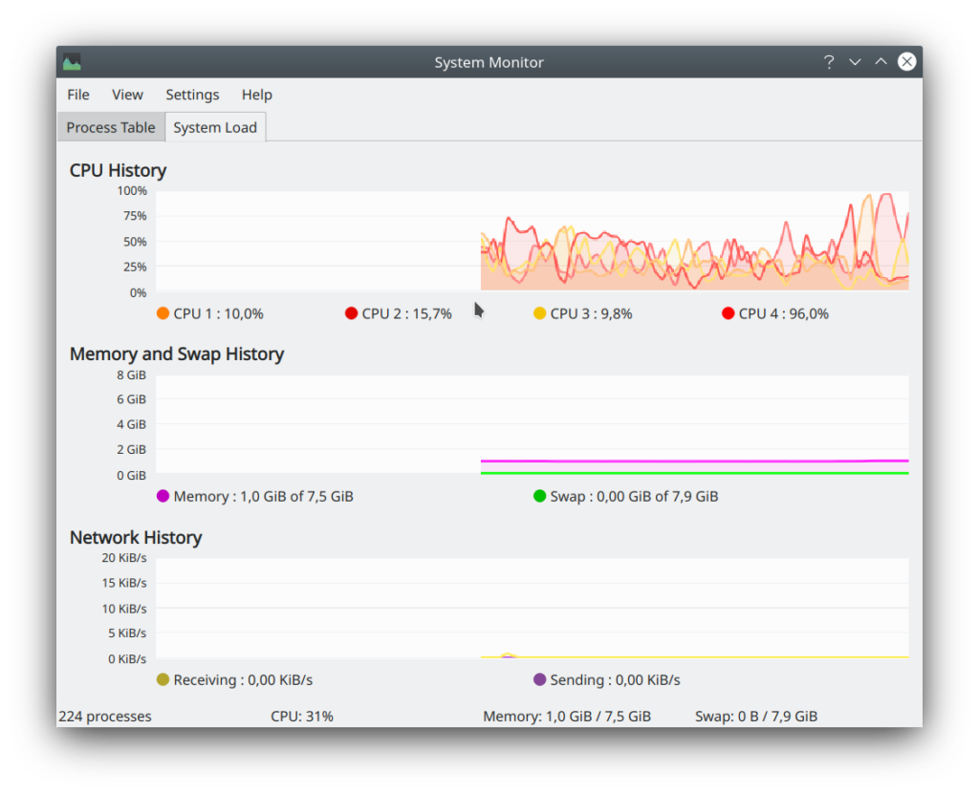979x794 pixels.
Task: Click the Network History heading
Action: click(x=136, y=537)
